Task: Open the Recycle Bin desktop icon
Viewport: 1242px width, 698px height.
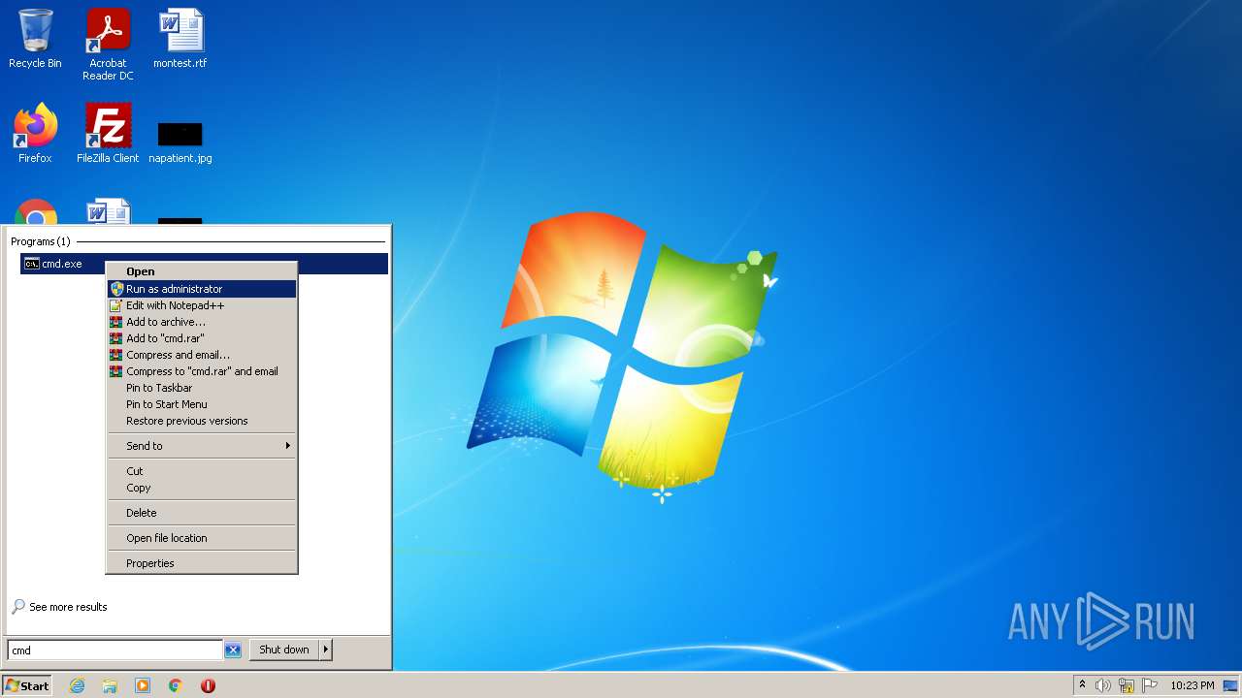Action: click(35, 39)
